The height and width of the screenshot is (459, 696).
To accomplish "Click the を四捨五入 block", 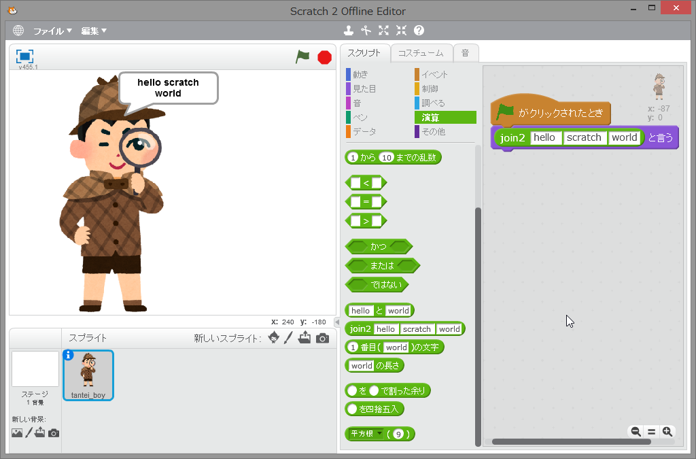I will pyautogui.click(x=375, y=409).
